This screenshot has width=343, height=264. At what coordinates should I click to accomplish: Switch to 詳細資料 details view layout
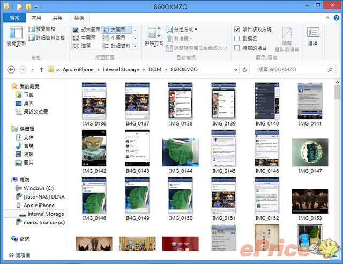117,46
